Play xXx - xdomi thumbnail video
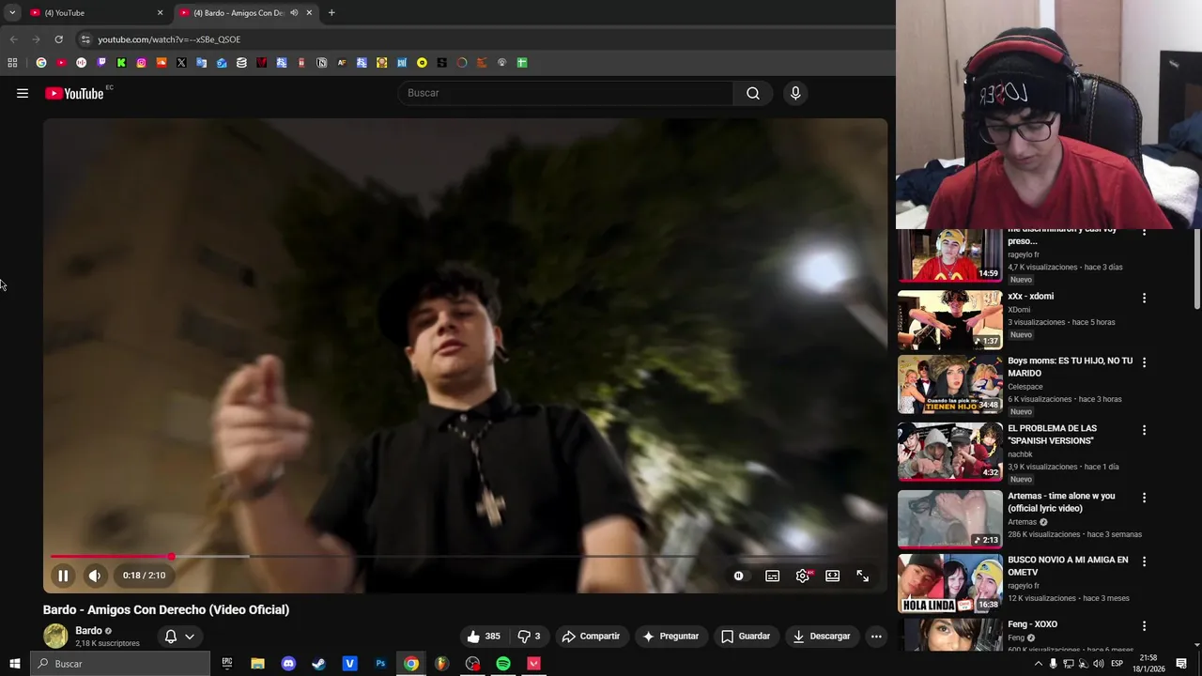 click(949, 319)
